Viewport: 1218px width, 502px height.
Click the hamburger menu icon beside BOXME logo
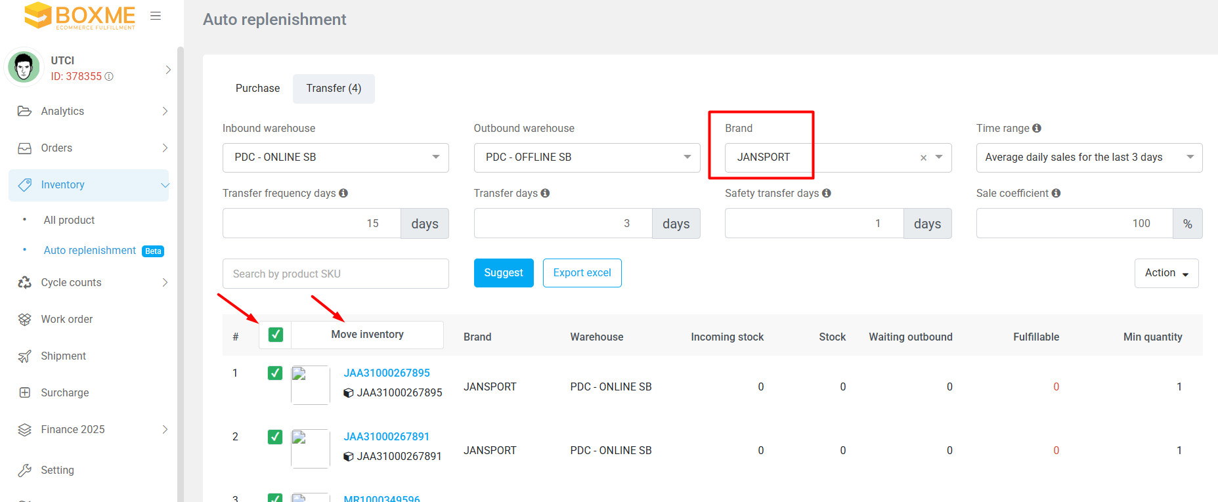(x=156, y=16)
